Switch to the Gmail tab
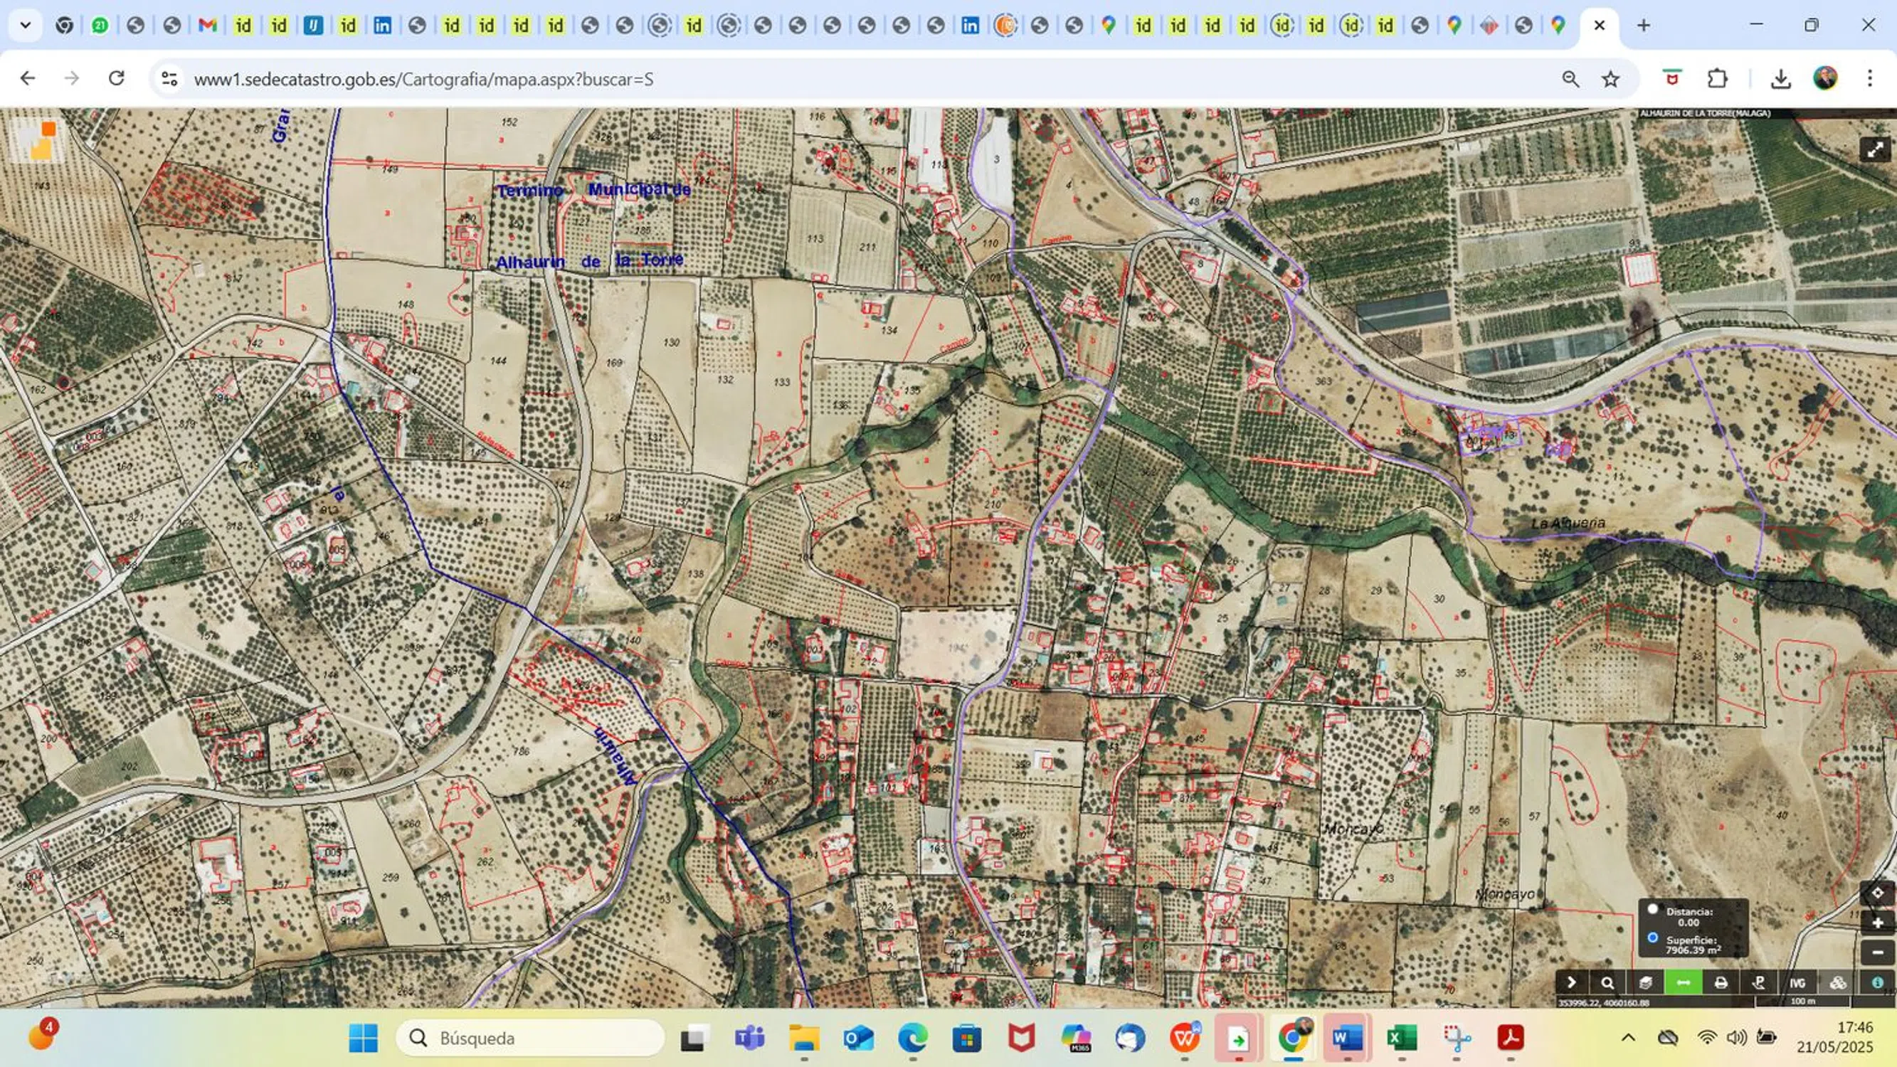The image size is (1897, 1067). pos(208,25)
